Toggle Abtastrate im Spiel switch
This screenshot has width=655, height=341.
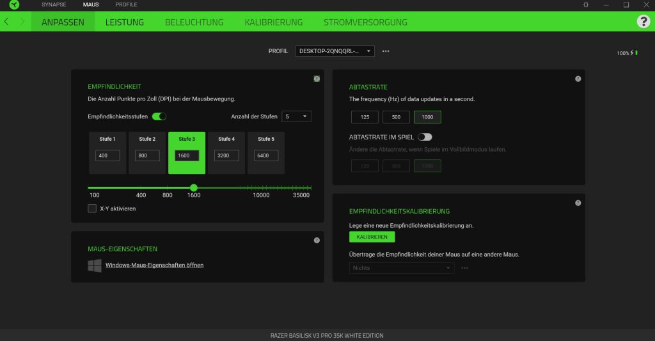pos(425,137)
